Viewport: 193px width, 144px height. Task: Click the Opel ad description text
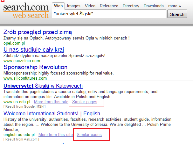point(66,38)
